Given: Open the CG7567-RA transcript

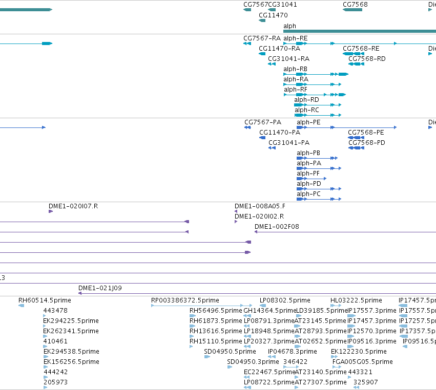Looking at the screenshot, I should pyautogui.click(x=262, y=38).
